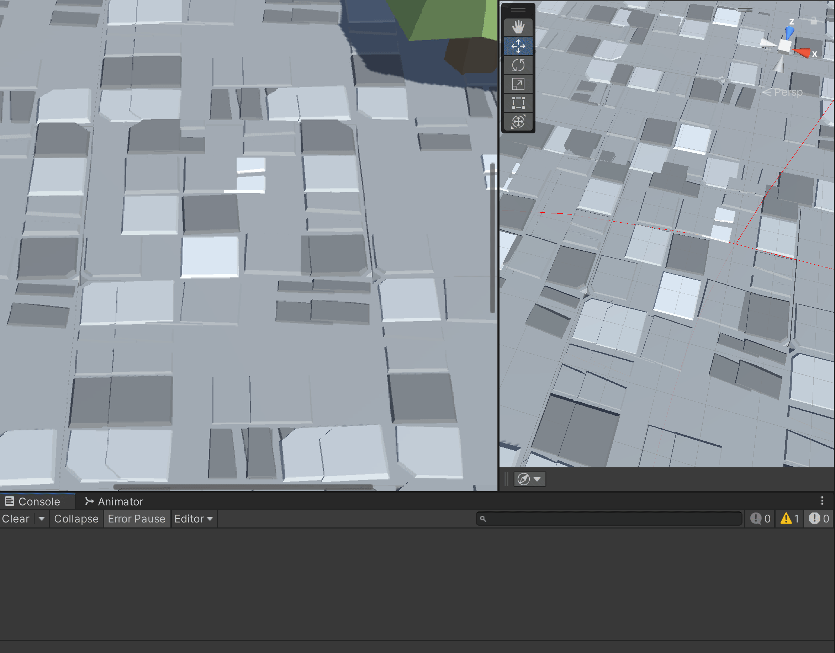
Task: Open the Clear options dropdown arrow
Action: 42,519
